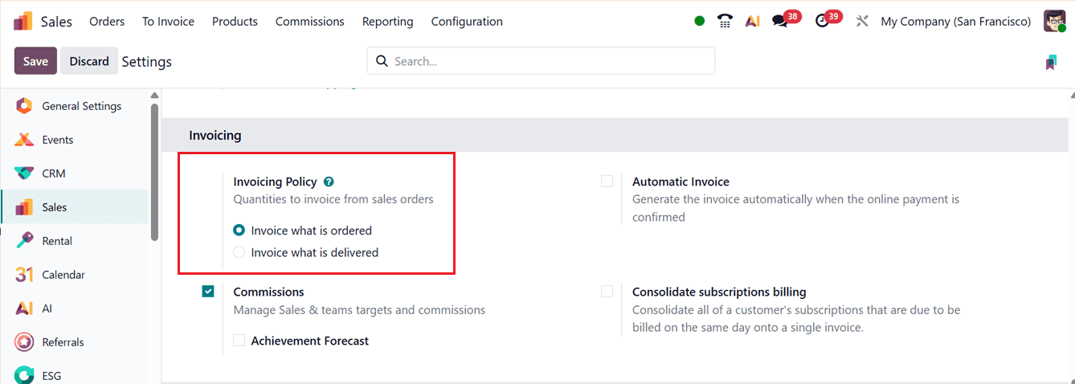
Task: Click the Sales app logo icon
Action: (x=22, y=22)
